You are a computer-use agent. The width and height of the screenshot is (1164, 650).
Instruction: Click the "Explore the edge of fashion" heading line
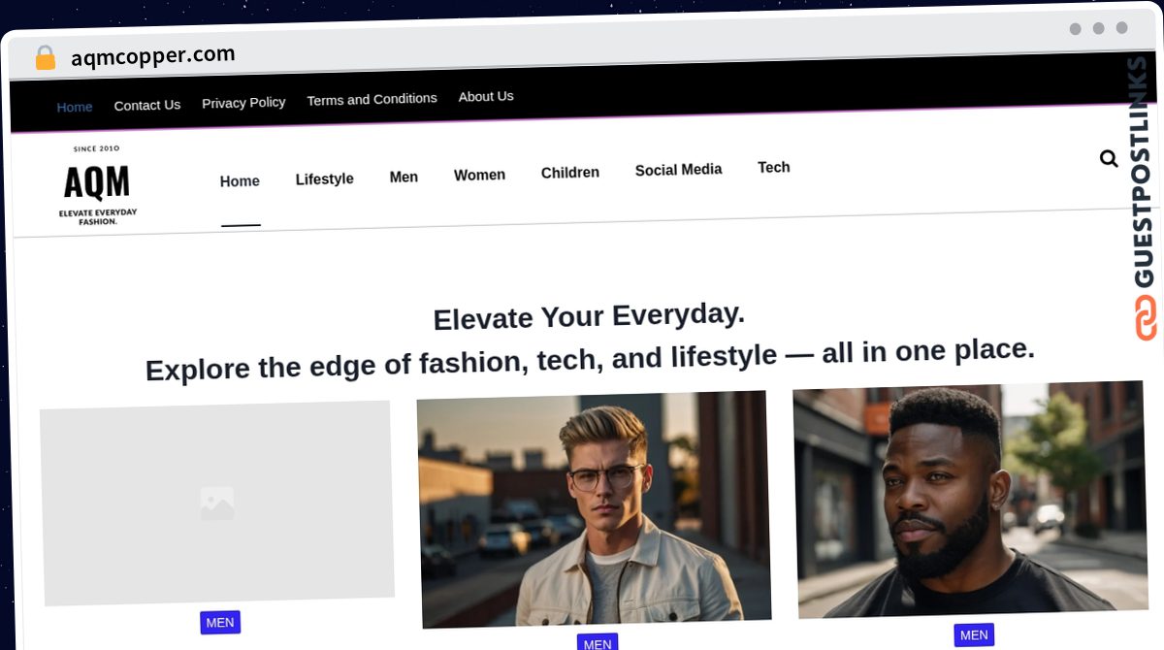pos(590,358)
